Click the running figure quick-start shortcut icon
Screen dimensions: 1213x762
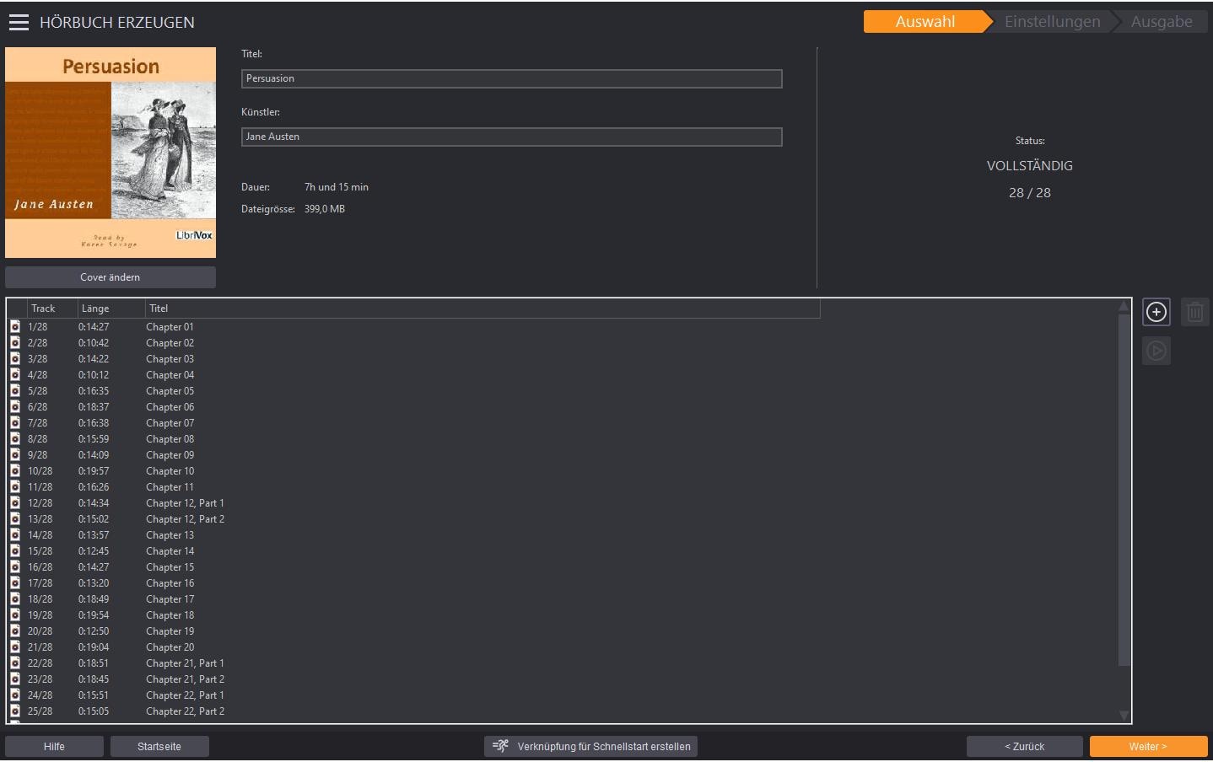[500, 746]
